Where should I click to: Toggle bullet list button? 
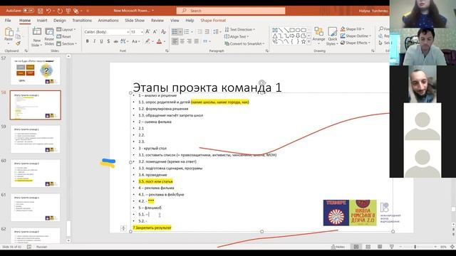(175, 31)
